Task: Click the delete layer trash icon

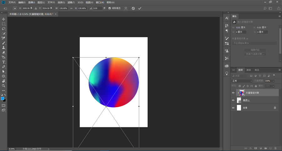Action: point(275,148)
